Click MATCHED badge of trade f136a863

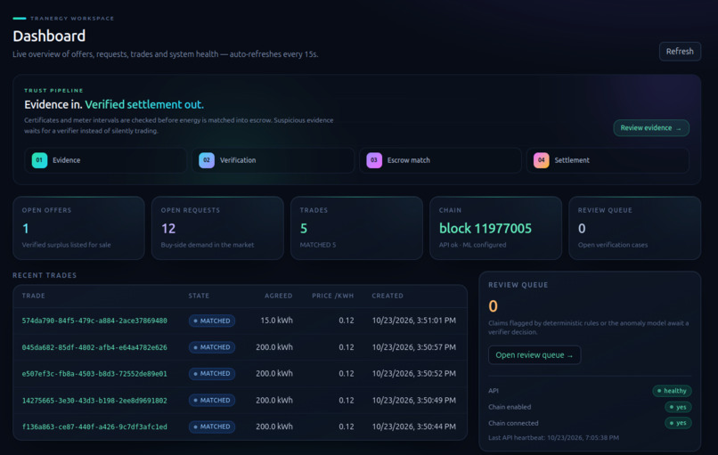point(212,427)
